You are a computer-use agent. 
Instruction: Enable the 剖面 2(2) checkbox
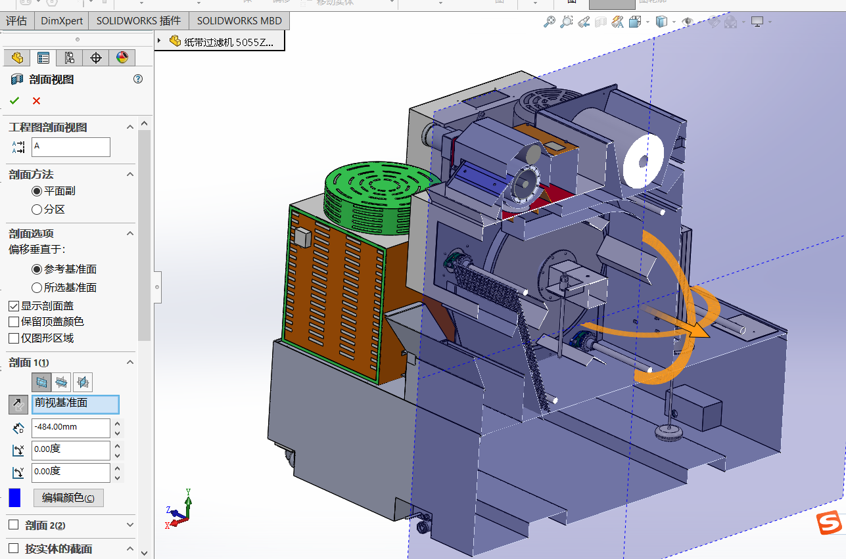click(x=13, y=525)
